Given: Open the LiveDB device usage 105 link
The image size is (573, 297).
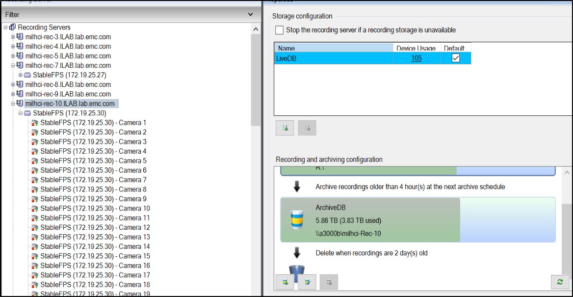Looking at the screenshot, I should [416, 58].
